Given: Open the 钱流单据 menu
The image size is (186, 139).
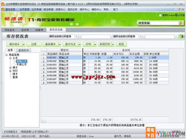Looking at the screenshot, I should pos(48,10).
